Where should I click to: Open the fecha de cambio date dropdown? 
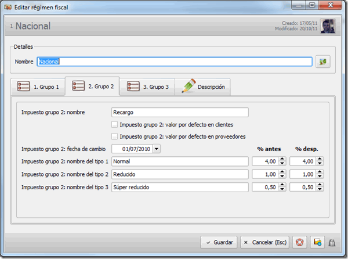click(x=157, y=149)
